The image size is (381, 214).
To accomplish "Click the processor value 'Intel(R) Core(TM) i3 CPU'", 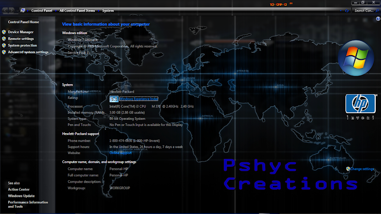I will (151, 107).
